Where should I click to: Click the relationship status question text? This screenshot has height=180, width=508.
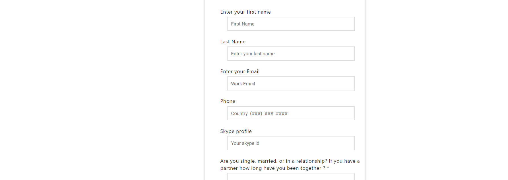click(x=290, y=164)
